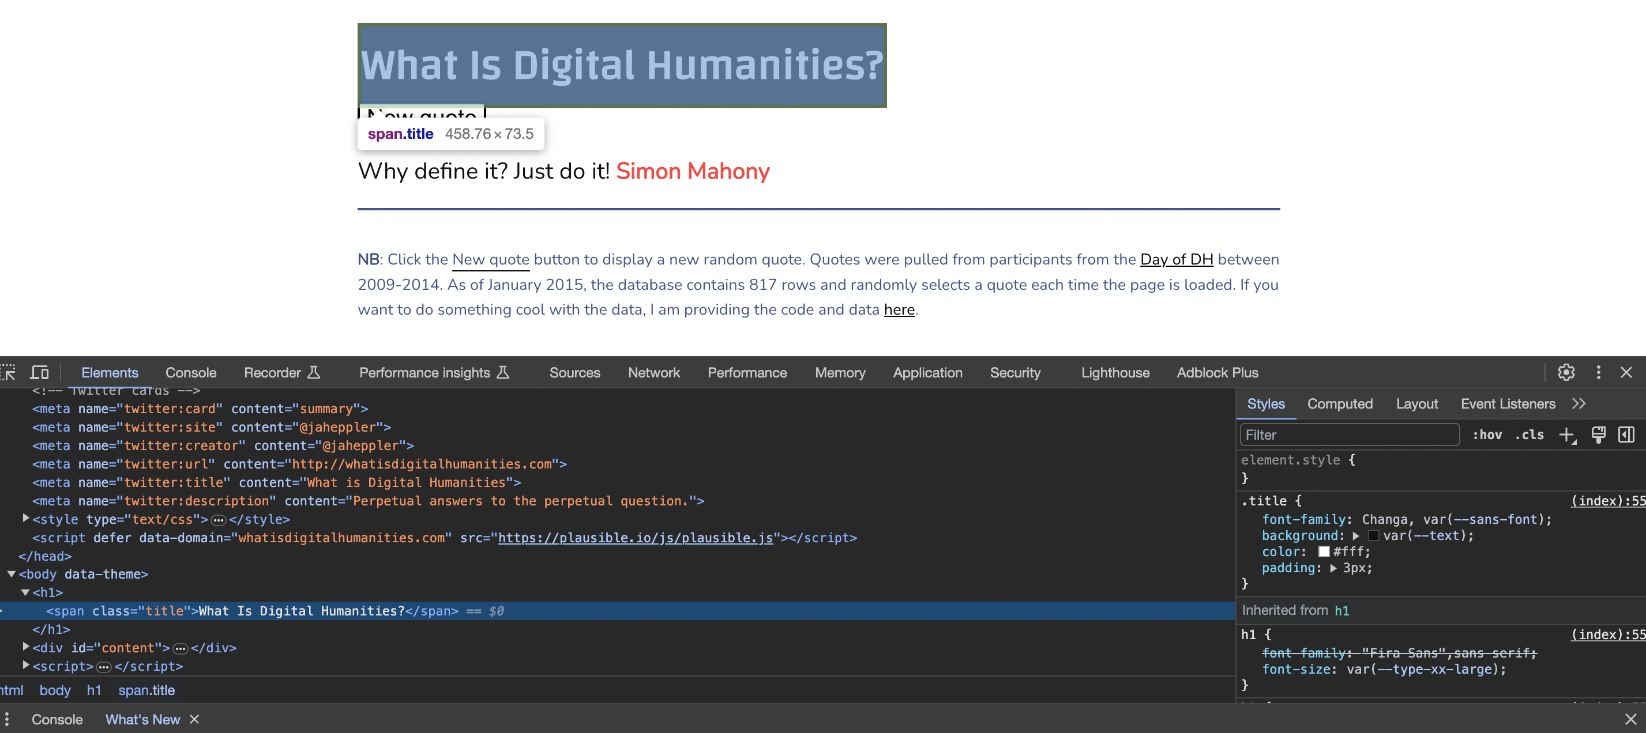Open the Day of DH link
Screen dimensions: 1646x733
(1177, 259)
